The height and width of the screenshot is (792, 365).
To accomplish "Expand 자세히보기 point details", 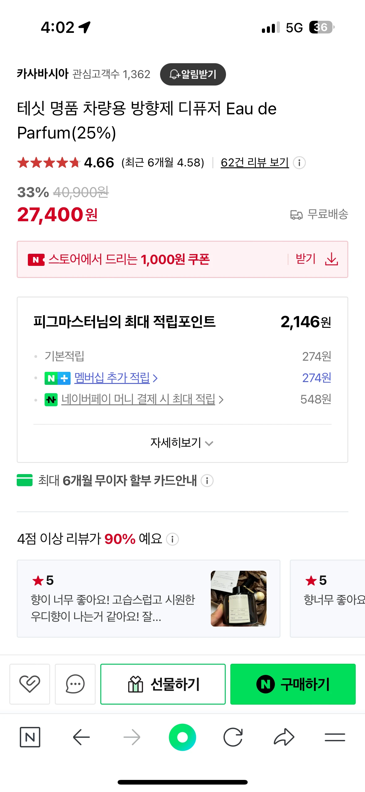I will 182,443.
